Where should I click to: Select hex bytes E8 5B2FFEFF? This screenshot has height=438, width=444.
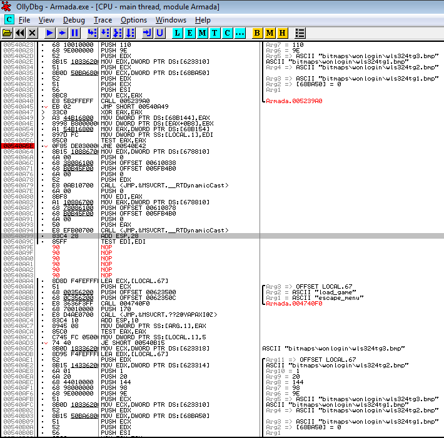tap(73, 101)
